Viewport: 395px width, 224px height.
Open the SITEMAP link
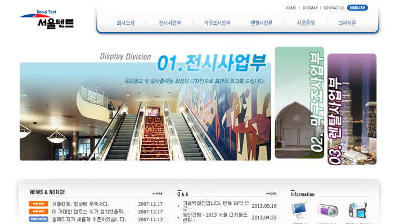click(310, 8)
